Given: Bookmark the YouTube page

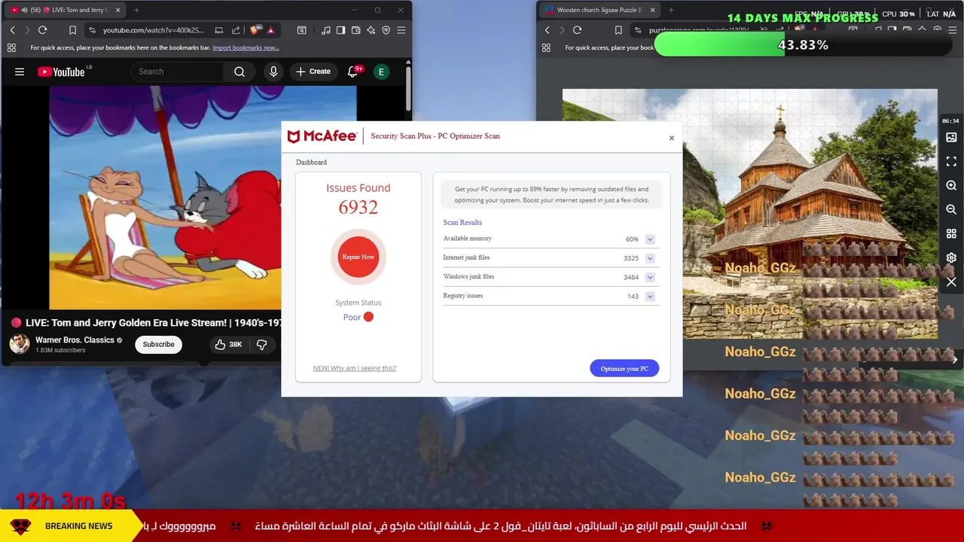Looking at the screenshot, I should [x=72, y=30].
